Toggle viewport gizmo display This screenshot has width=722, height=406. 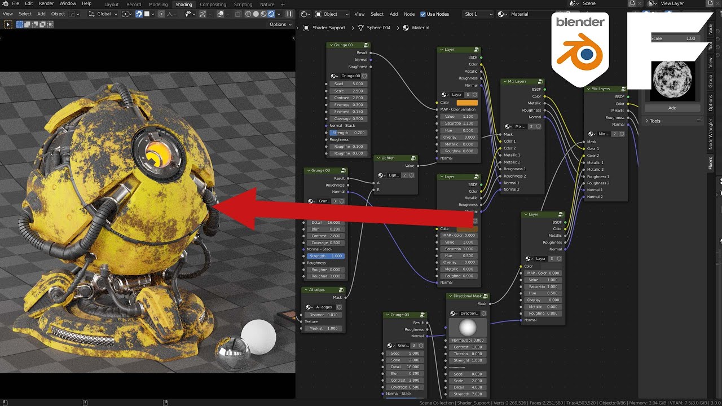204,14
